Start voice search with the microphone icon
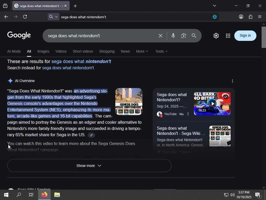Image resolution: width=266 pixels, height=200 pixels. point(173,35)
